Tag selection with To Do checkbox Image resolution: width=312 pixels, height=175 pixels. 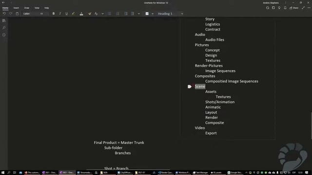click(147, 14)
